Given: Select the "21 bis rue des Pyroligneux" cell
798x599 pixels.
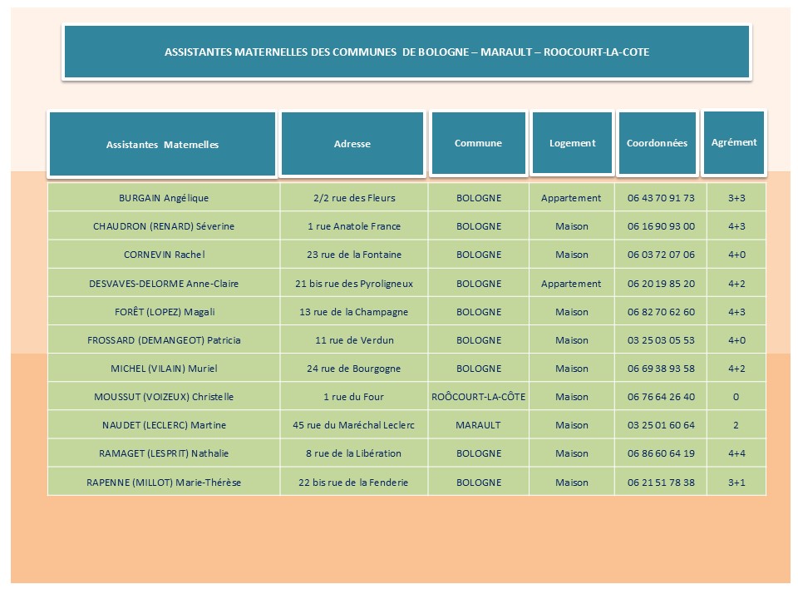Looking at the screenshot, I should [354, 284].
